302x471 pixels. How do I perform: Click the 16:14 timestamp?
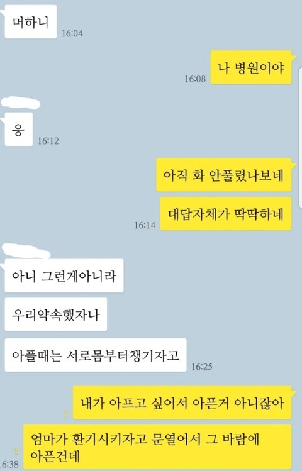coord(145,225)
